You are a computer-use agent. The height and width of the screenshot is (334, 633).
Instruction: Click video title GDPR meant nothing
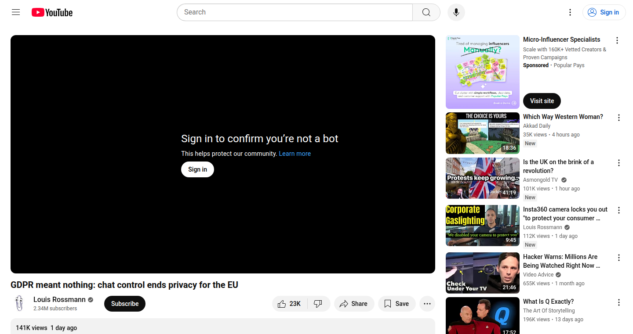pos(124,285)
